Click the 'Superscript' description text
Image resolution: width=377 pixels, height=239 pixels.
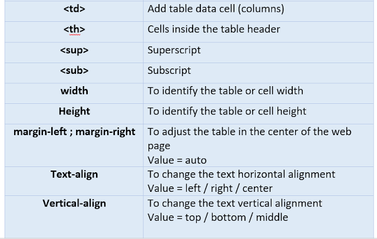(174, 50)
